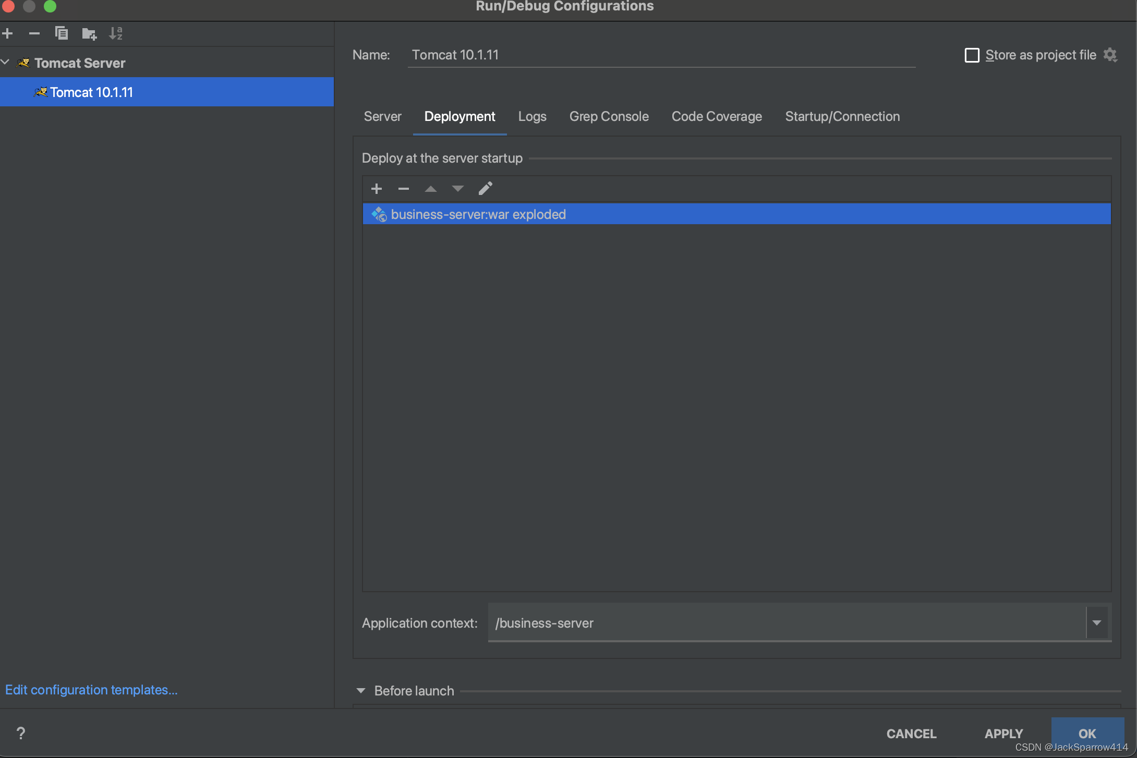Open the Logs tab
Image resolution: width=1137 pixels, height=758 pixels.
pyautogui.click(x=533, y=116)
